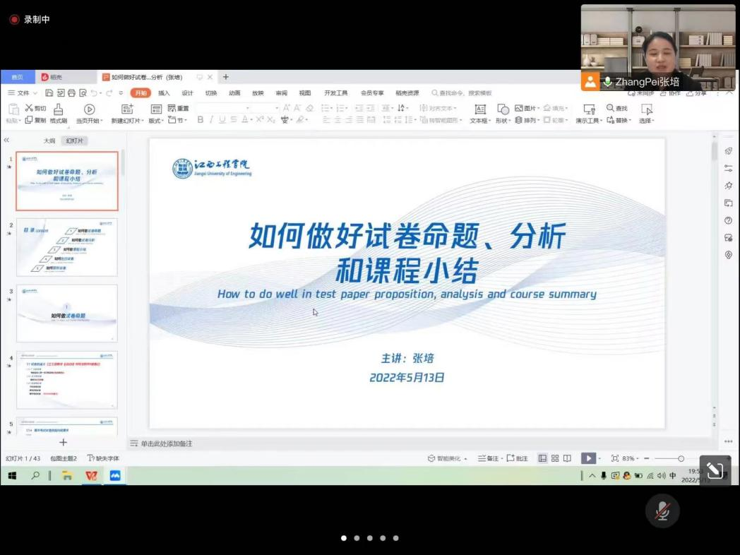Switch to the Outline (大纲) panel tab
This screenshot has height=555, width=740.
49,141
